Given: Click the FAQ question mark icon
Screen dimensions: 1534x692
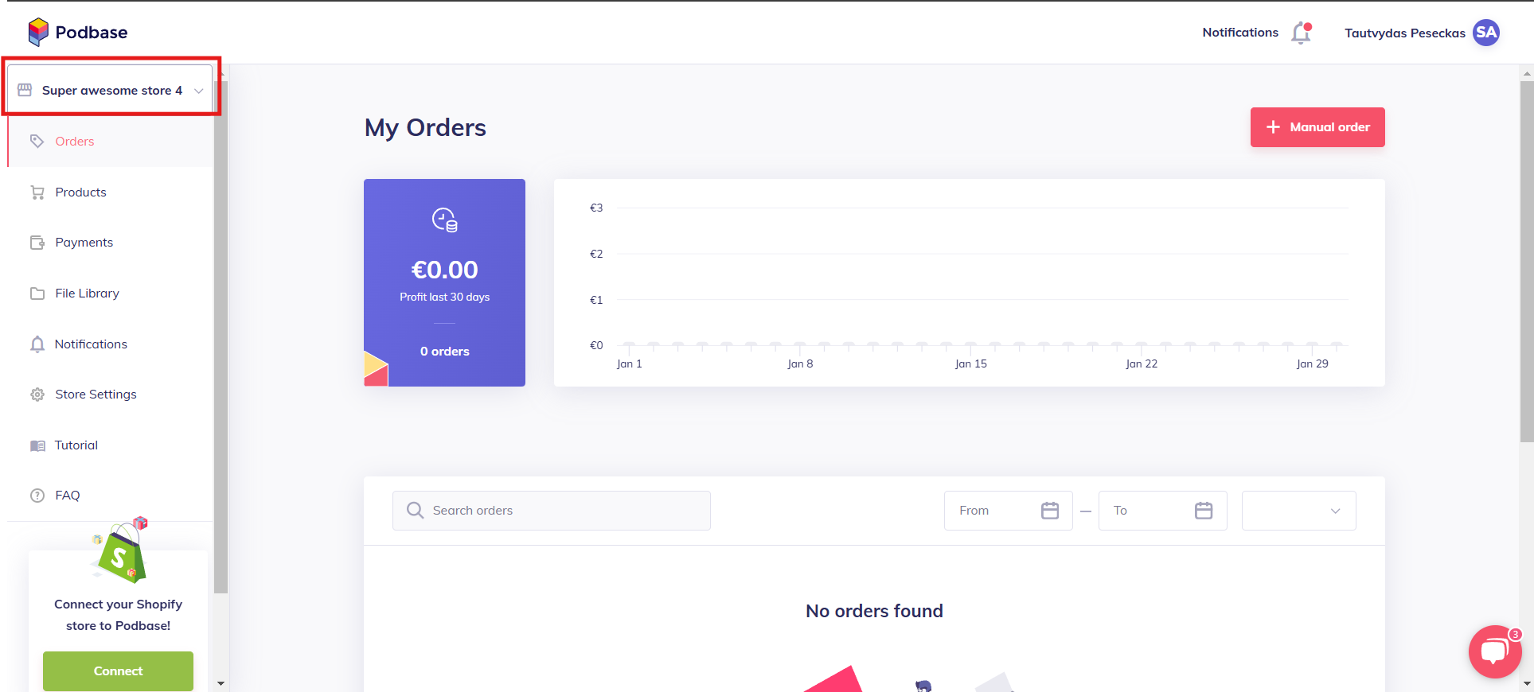Looking at the screenshot, I should (x=37, y=496).
